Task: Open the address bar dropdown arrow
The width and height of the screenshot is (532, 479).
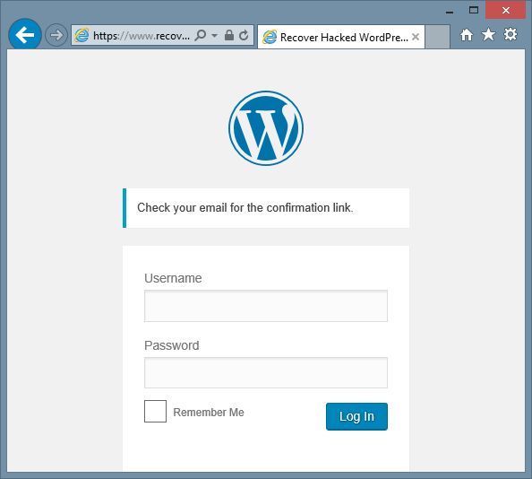Action: [x=214, y=35]
